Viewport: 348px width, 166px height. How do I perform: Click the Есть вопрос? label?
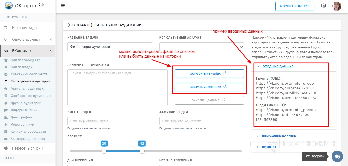tap(314, 156)
